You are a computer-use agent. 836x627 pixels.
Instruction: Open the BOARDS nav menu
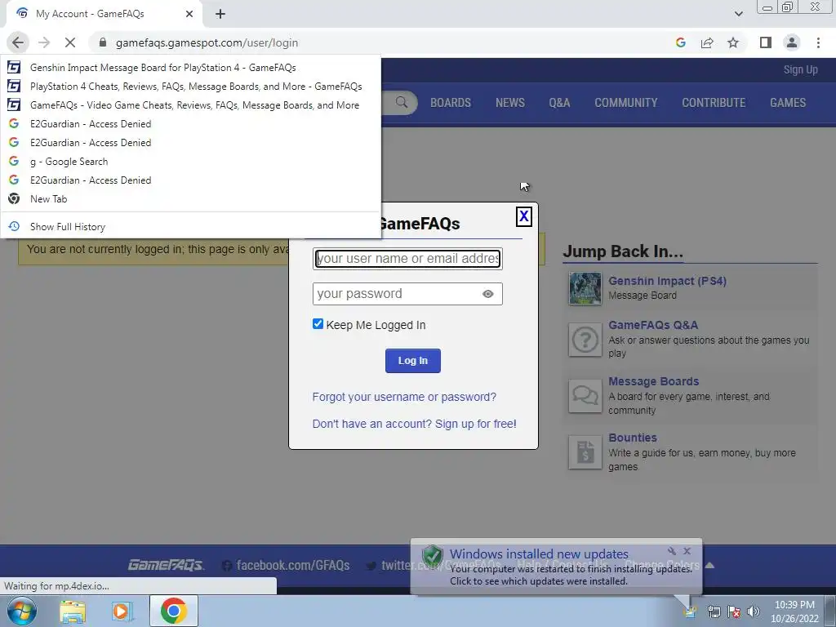451,102
